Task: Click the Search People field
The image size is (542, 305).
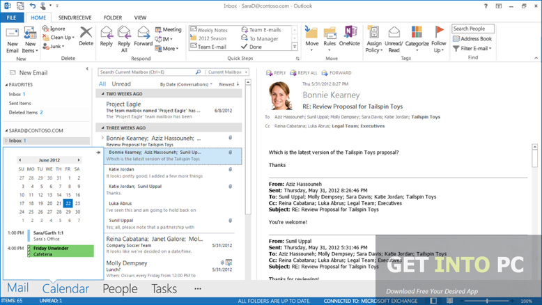Action: tap(473, 29)
